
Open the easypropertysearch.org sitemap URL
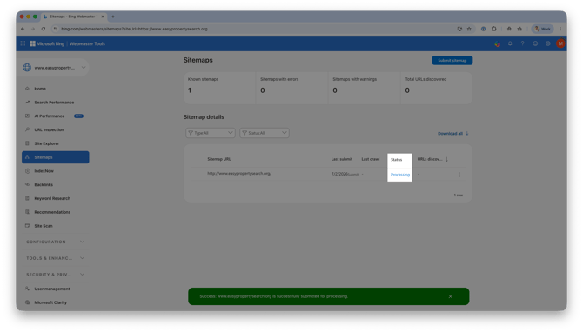(239, 174)
